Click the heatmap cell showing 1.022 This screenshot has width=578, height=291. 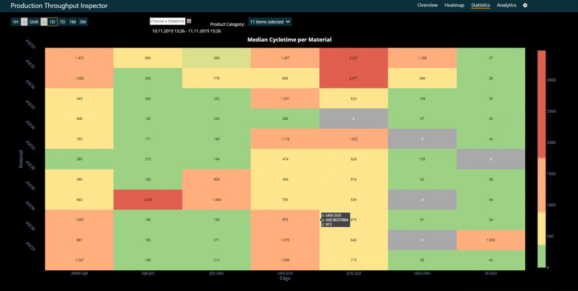pos(354,139)
